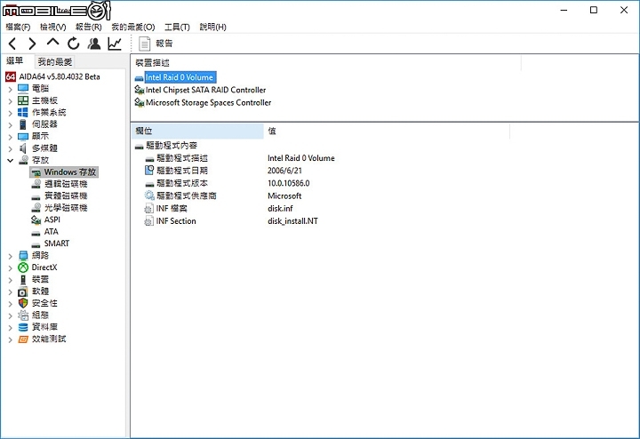Go back with the left arrow toolbar icon
The height and width of the screenshot is (439, 640).
(12, 44)
